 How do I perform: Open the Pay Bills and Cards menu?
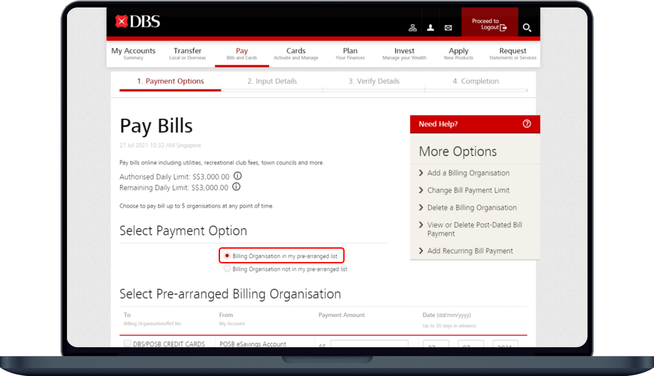(x=242, y=53)
